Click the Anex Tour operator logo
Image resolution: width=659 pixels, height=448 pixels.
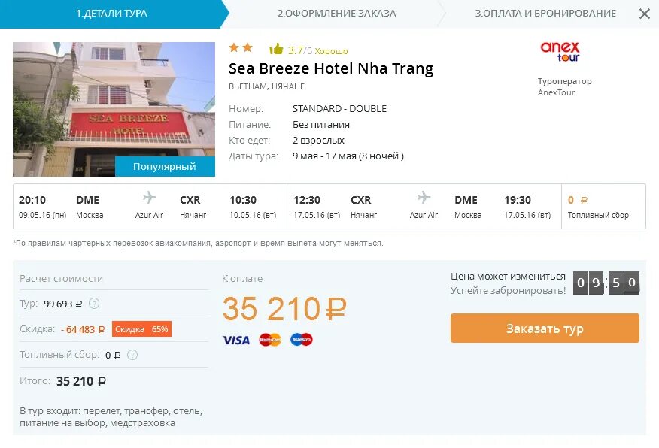pos(560,51)
